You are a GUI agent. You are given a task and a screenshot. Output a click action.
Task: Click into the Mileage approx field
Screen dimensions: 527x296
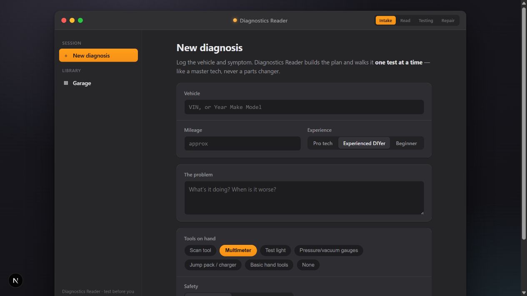tap(242, 143)
